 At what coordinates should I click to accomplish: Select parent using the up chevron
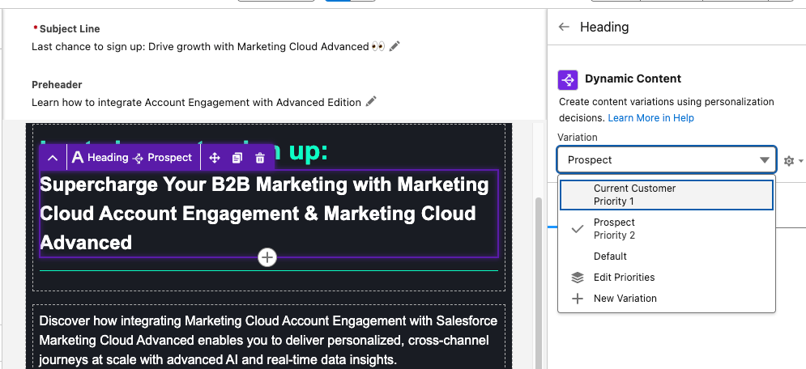pos(52,158)
